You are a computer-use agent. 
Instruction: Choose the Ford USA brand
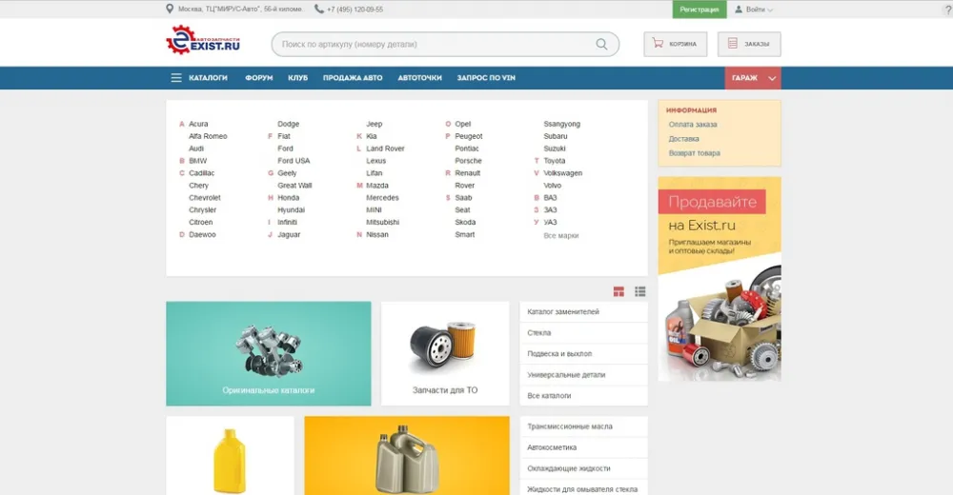coord(294,161)
